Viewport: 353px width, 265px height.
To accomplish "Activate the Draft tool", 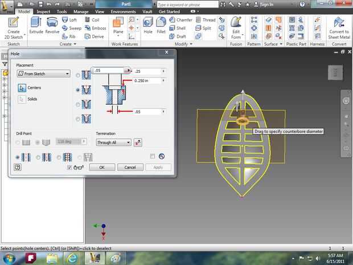I will click(x=178, y=36).
